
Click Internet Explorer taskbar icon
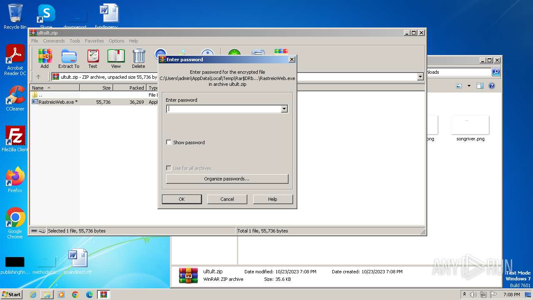33,295
